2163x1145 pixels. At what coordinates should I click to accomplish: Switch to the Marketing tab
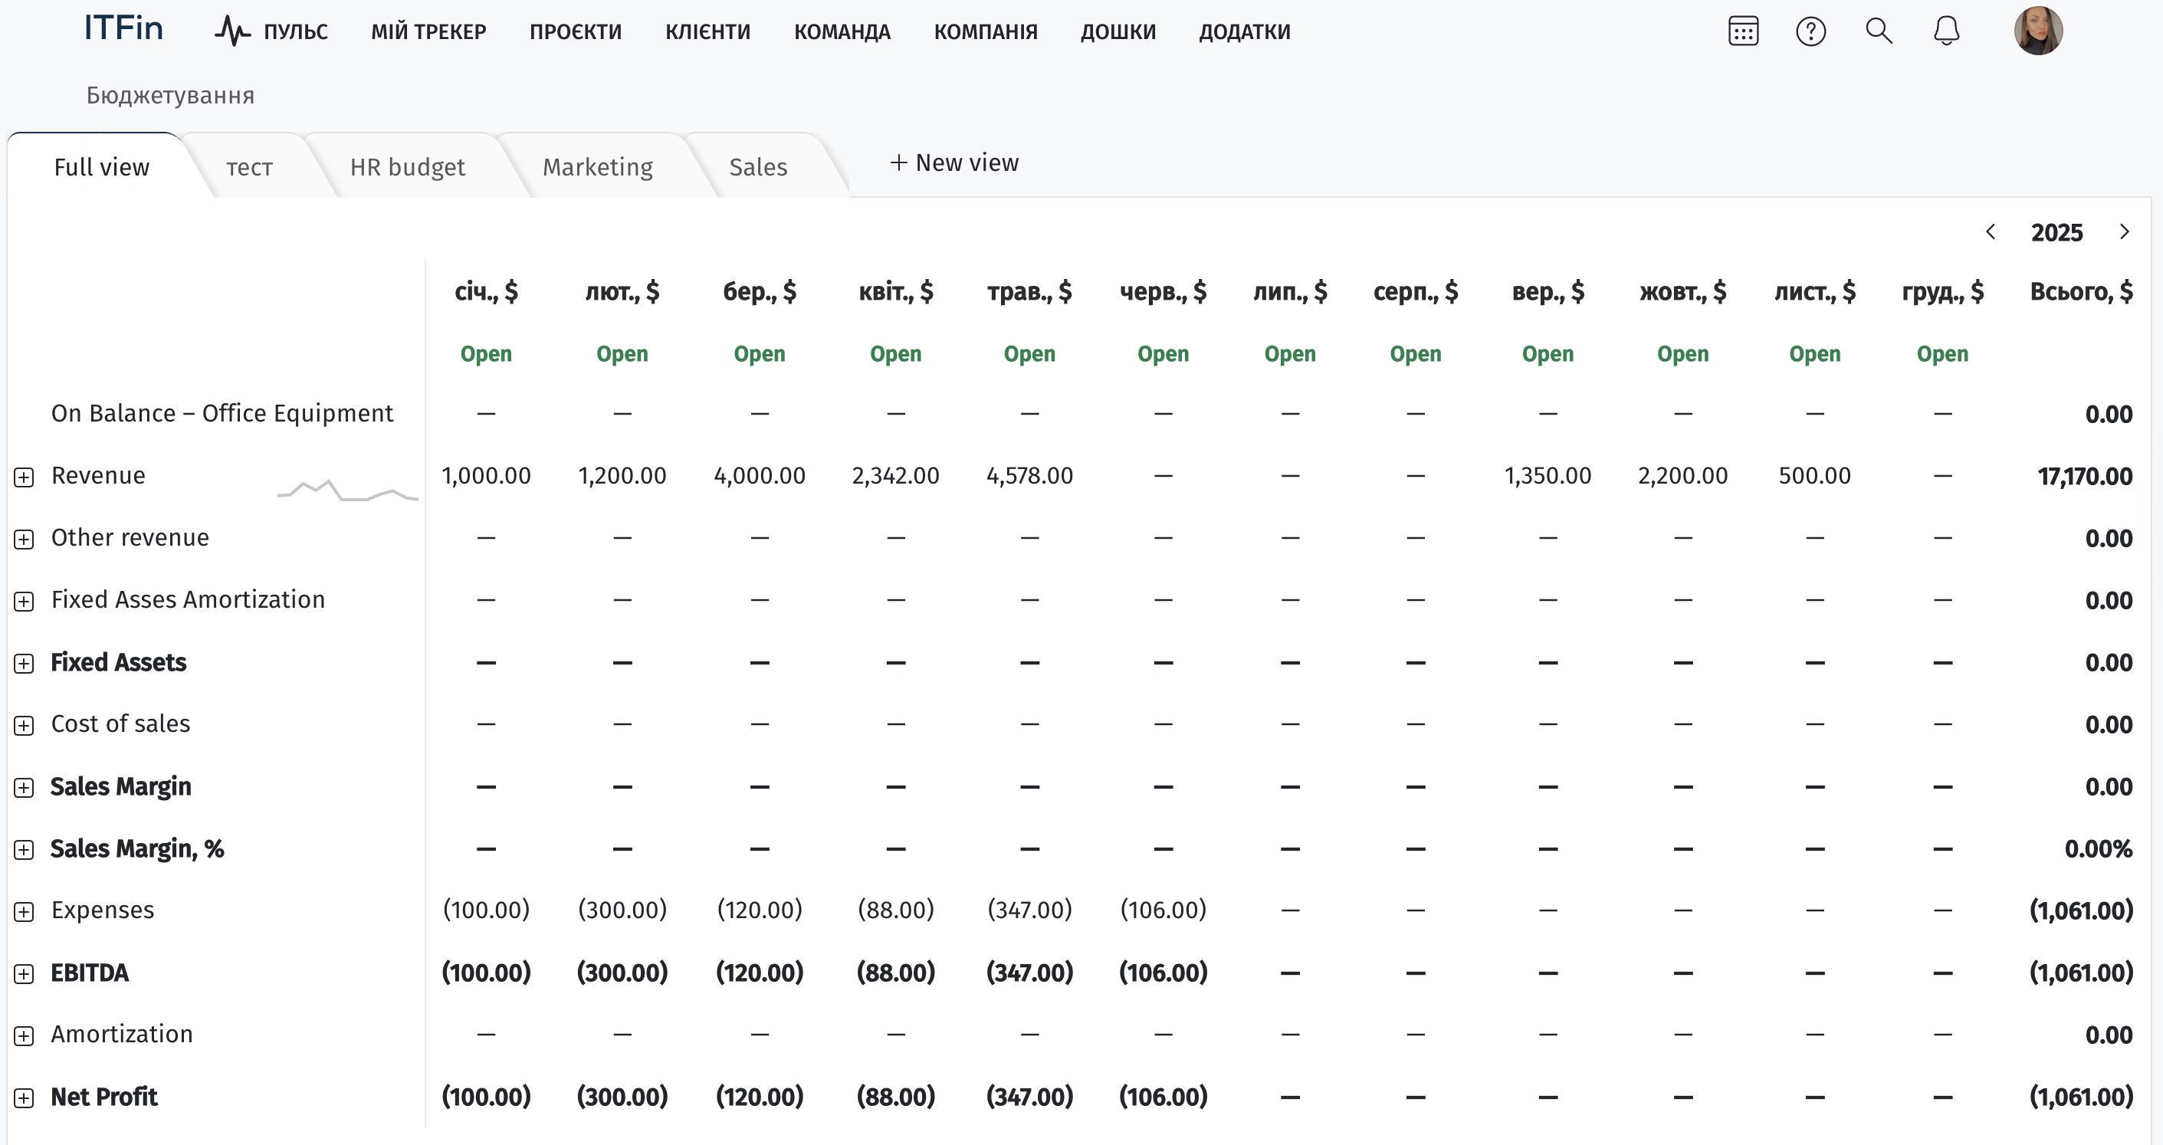(x=597, y=167)
